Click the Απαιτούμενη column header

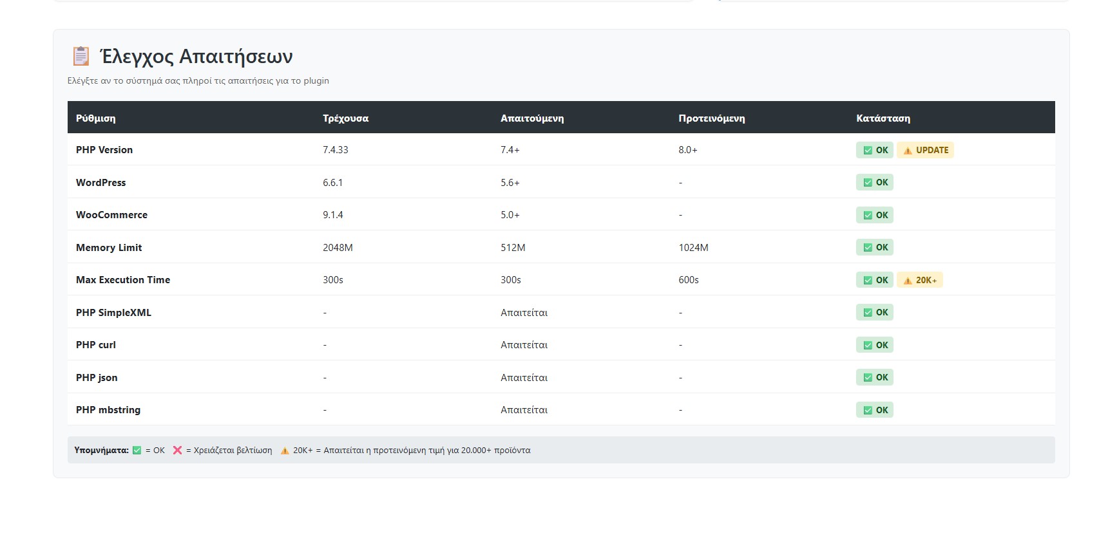click(x=531, y=118)
